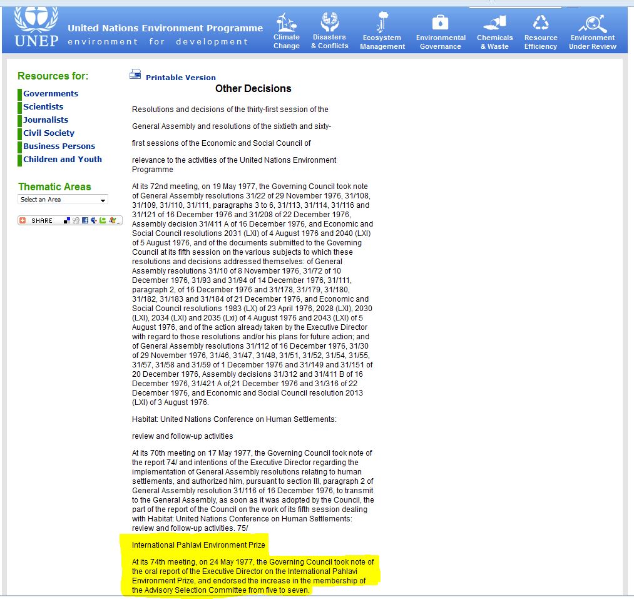The image size is (634, 599).
Task: Select the Ecosystem Management plant icon
Action: (382, 22)
